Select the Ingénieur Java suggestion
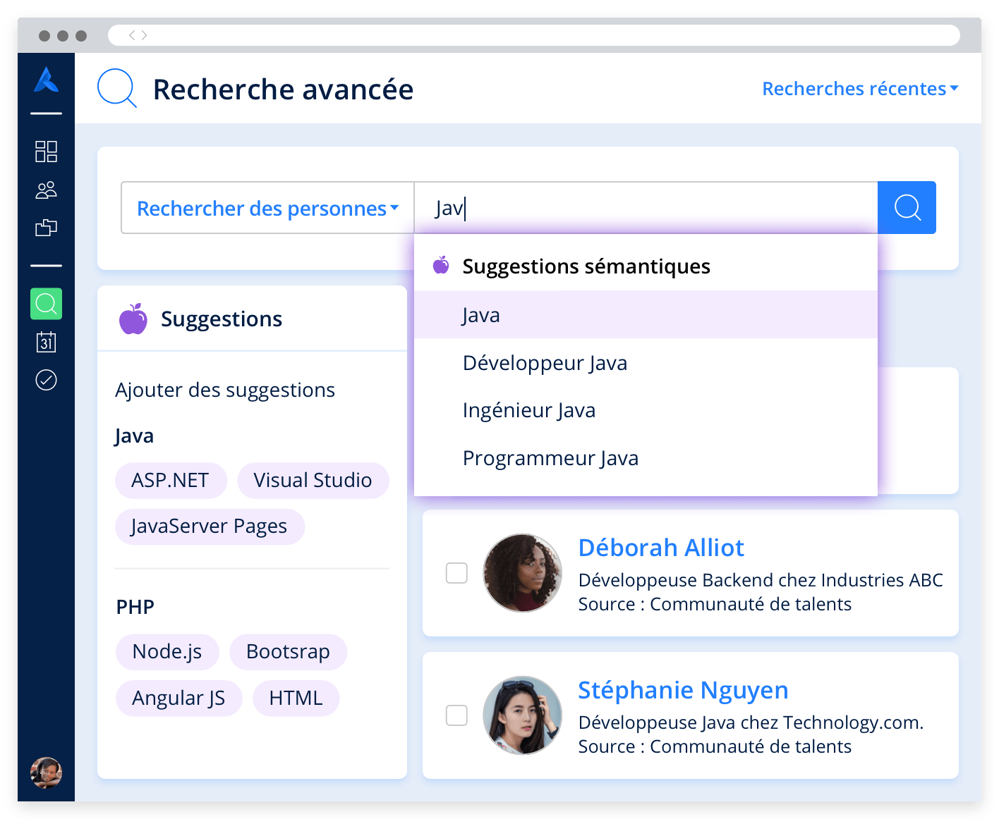 (x=646, y=410)
